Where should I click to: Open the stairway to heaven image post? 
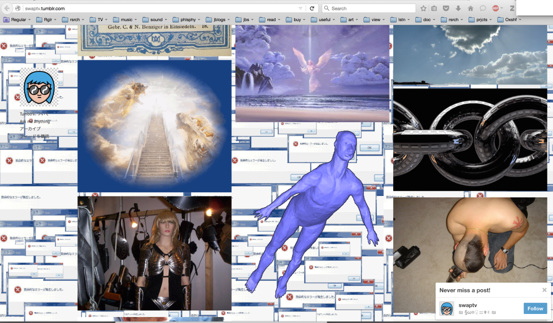[154, 126]
